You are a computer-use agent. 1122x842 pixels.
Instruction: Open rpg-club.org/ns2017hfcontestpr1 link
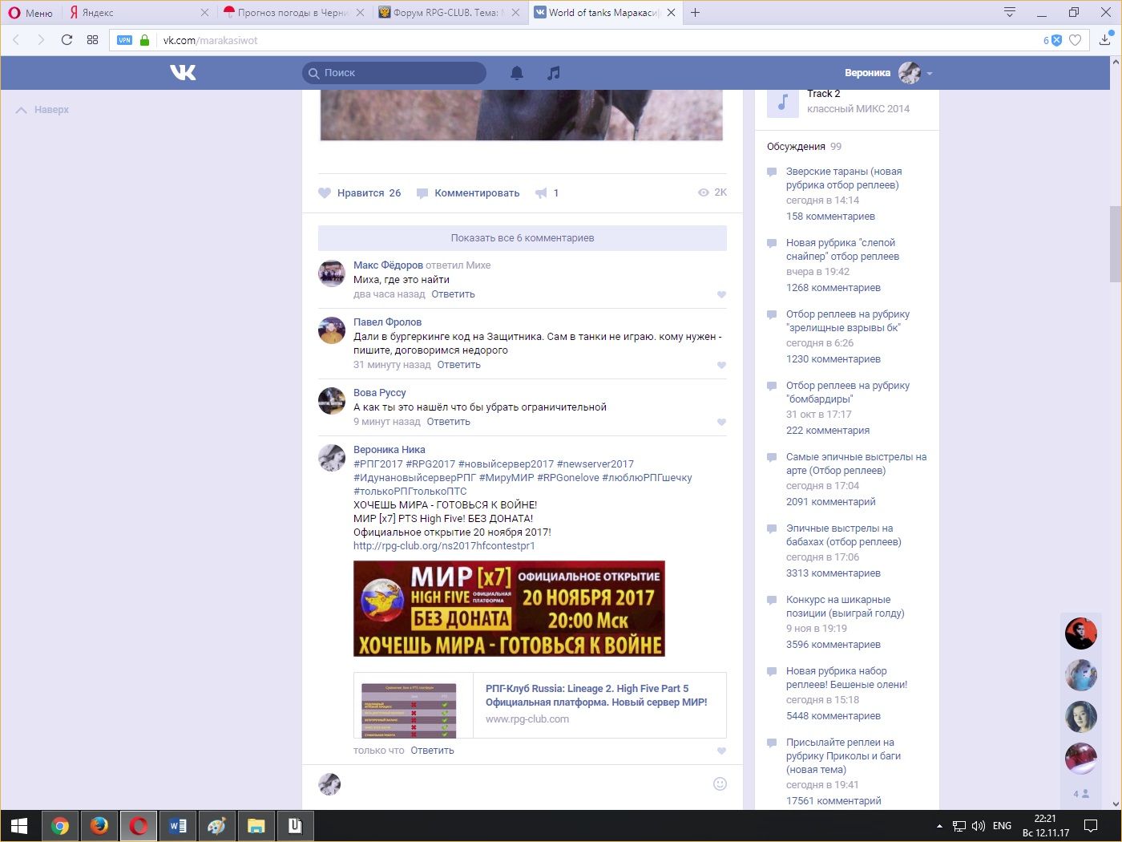(x=444, y=546)
